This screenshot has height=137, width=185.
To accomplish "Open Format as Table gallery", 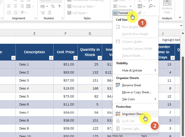I will (x=81, y=6).
